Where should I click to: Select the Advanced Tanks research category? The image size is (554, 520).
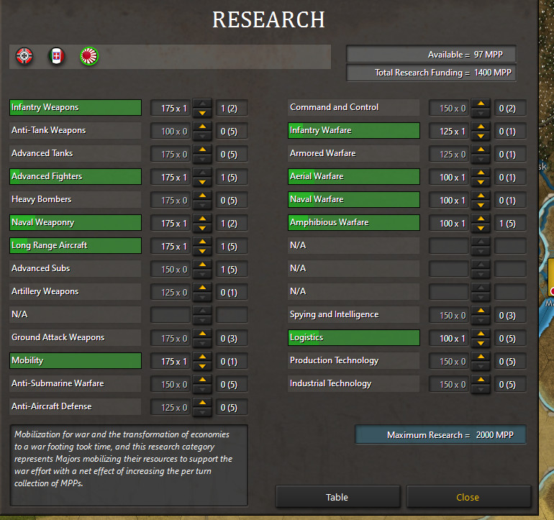click(x=76, y=153)
